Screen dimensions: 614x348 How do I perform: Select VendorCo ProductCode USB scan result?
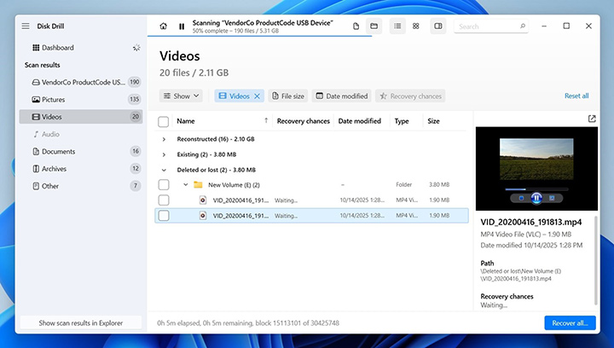pyautogui.click(x=81, y=82)
